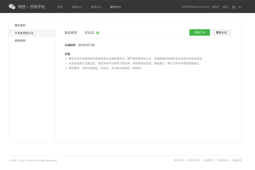Open the QR code icon in header
This screenshot has height=170, width=255.
coord(234,7)
